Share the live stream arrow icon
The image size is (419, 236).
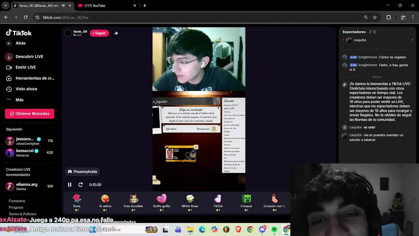click(x=116, y=33)
